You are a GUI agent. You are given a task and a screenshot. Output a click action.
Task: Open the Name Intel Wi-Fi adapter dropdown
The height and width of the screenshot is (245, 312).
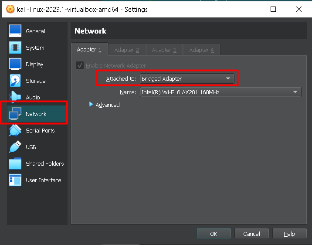click(220, 92)
